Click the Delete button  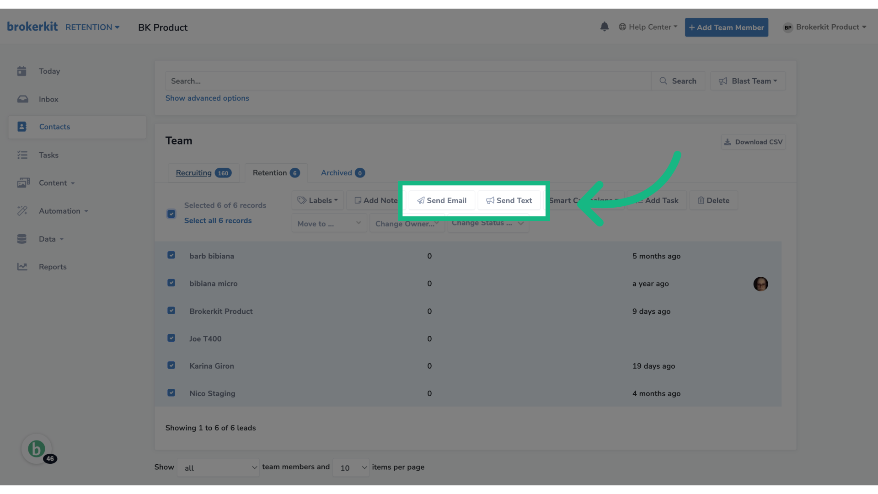click(x=713, y=200)
